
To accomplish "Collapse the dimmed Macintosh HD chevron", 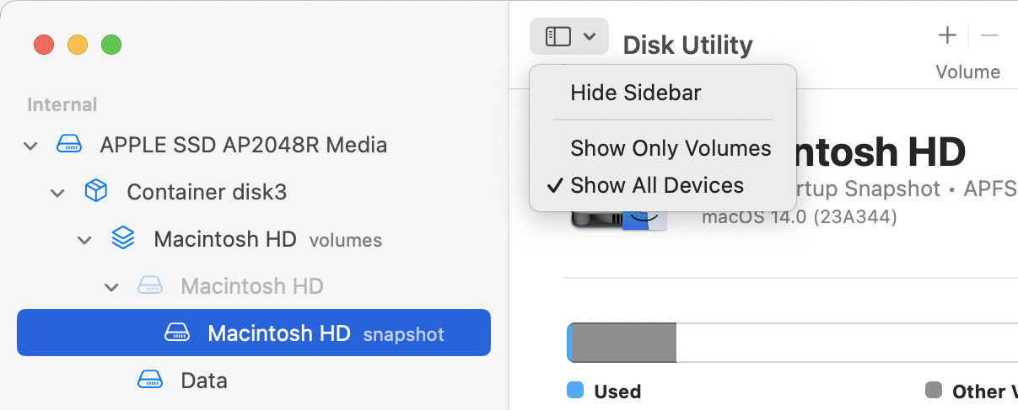I will [111, 287].
